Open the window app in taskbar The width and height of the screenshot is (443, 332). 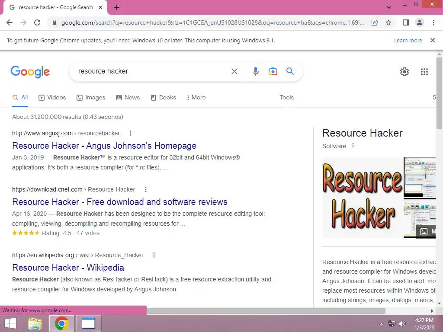88,323
